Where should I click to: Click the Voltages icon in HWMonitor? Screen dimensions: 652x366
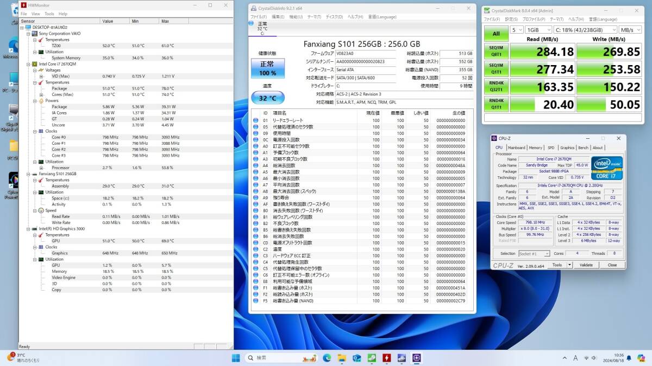pyautogui.click(x=41, y=70)
